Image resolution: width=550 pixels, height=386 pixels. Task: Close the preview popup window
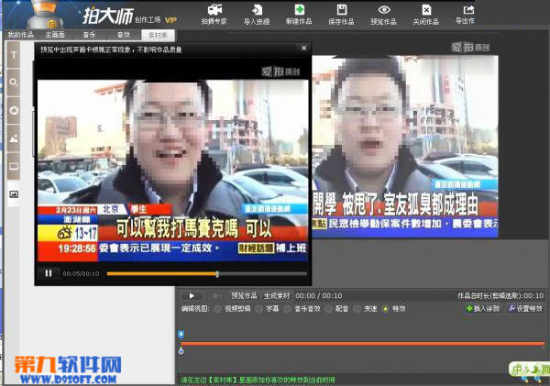tap(303, 48)
